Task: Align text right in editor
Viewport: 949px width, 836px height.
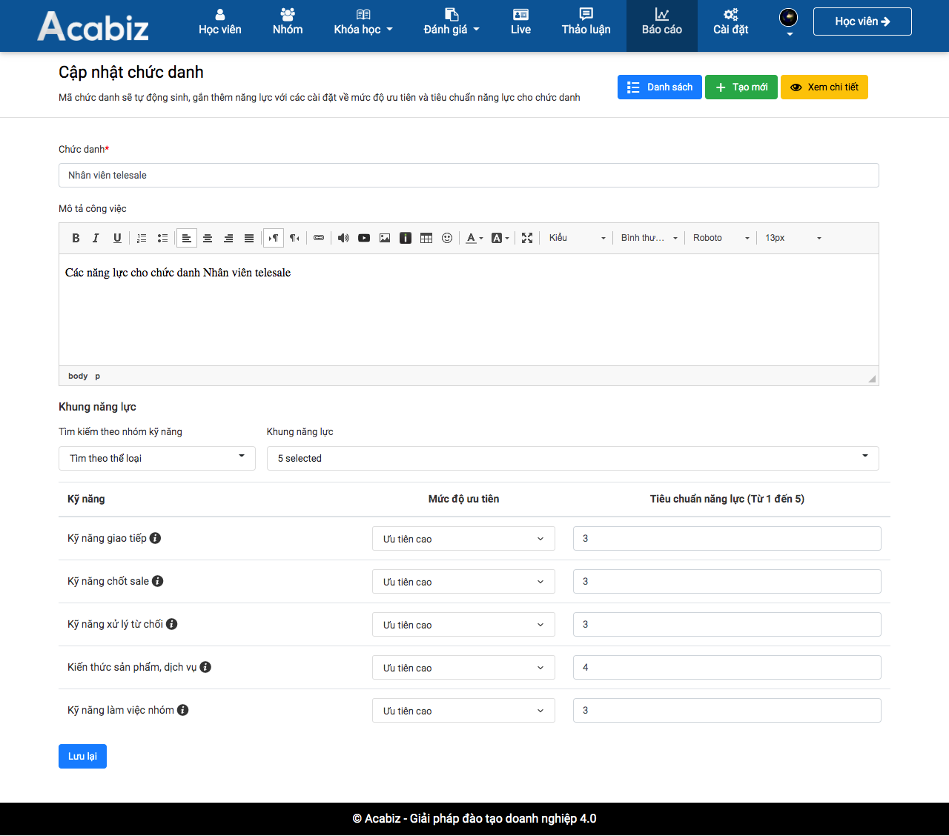Action: click(228, 238)
